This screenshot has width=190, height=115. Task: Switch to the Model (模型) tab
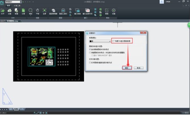(11, 109)
